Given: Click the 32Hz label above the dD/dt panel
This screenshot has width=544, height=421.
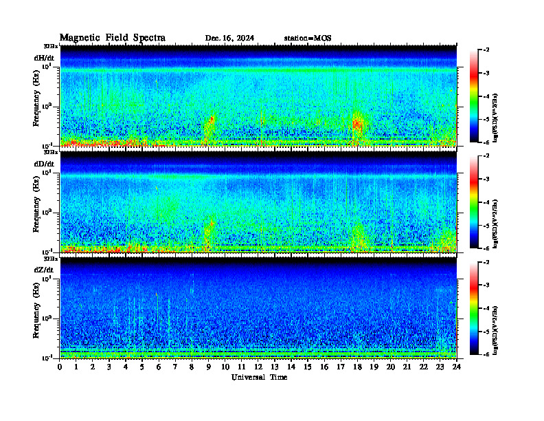Looking at the screenshot, I should point(51,152).
